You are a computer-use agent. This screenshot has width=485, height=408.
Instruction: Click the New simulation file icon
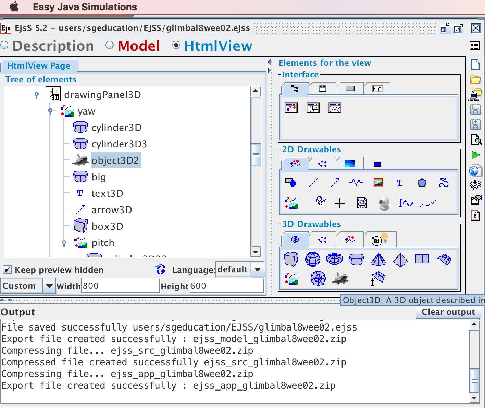pos(475,64)
